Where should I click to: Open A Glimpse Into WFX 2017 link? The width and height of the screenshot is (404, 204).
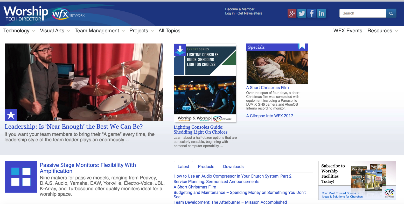(269, 116)
